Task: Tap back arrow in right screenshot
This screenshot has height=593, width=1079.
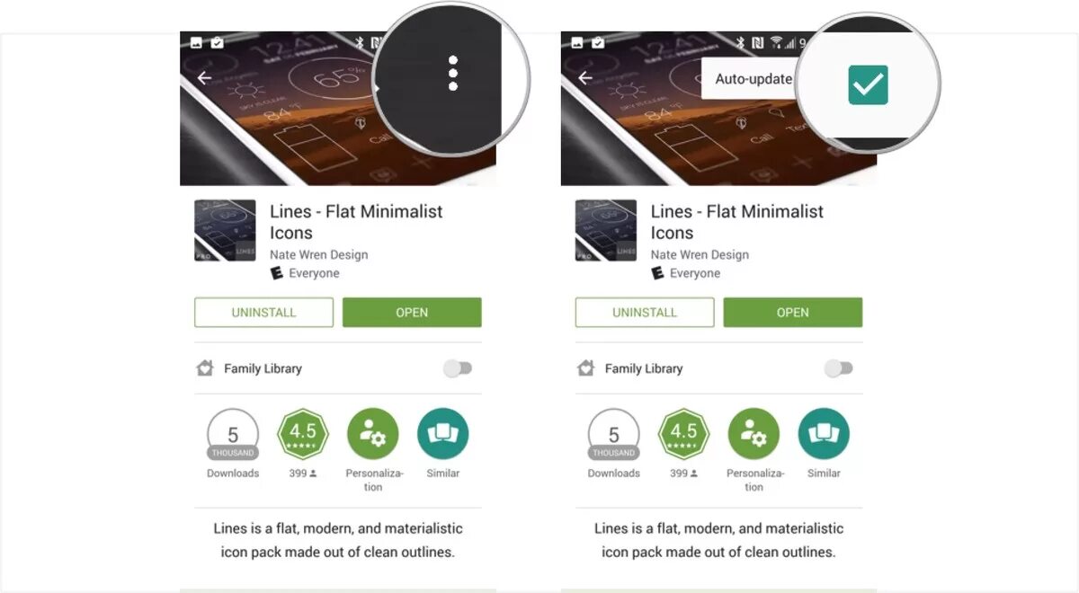Action: point(586,78)
